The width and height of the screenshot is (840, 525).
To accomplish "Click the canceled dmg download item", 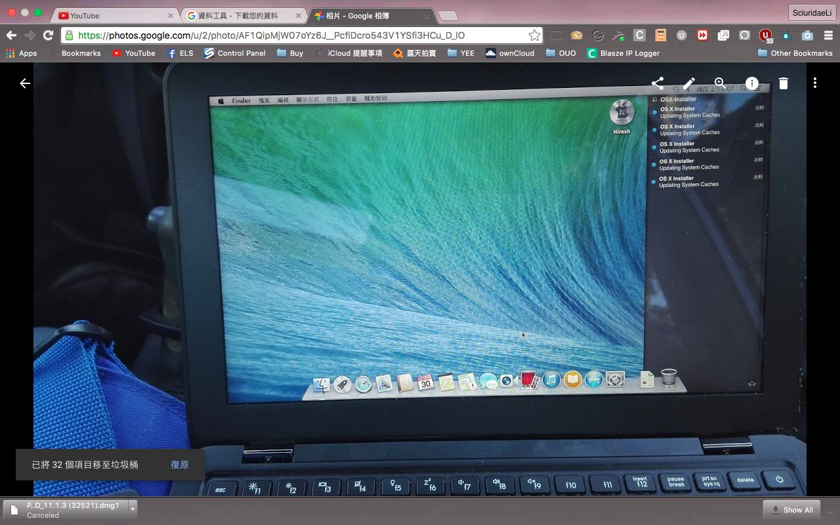I will (x=66, y=510).
